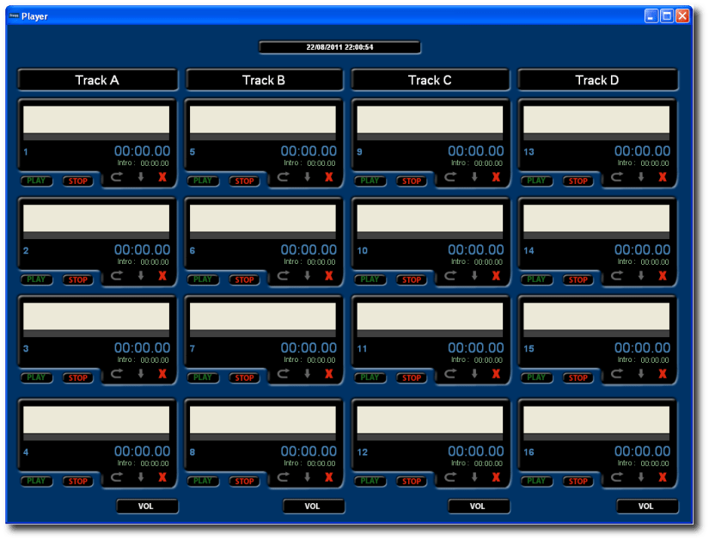Click the down arrow icon on player 7
Viewport: 709px width, 540px height.
(307, 374)
